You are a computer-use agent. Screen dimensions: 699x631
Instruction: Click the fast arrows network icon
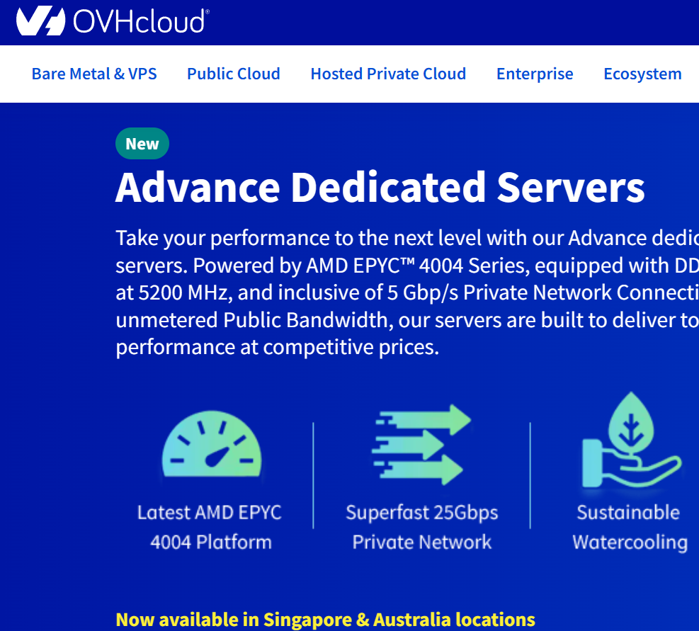coord(421,444)
